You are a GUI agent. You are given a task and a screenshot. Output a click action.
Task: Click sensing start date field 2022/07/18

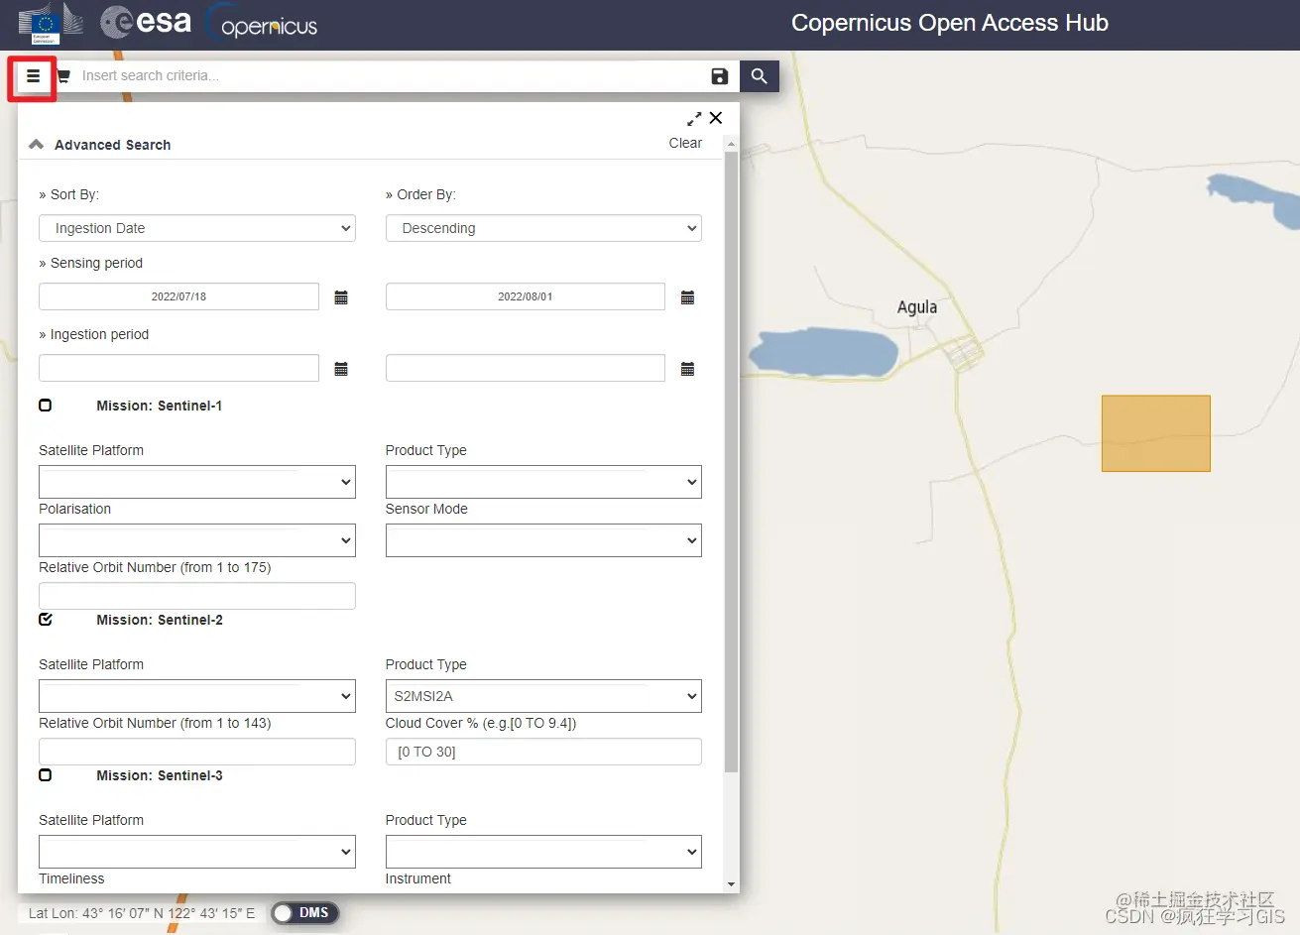(178, 296)
